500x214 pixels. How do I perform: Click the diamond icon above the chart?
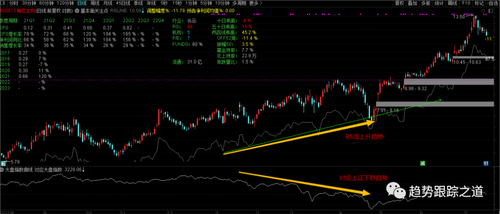click(x=482, y=10)
